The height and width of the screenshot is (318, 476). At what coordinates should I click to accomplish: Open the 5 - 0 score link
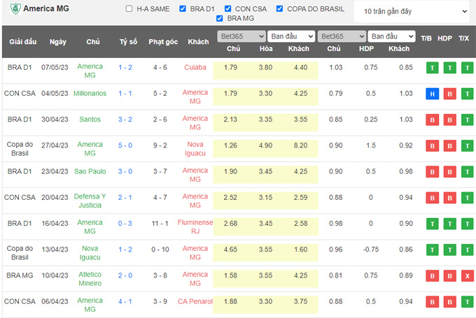click(x=125, y=145)
